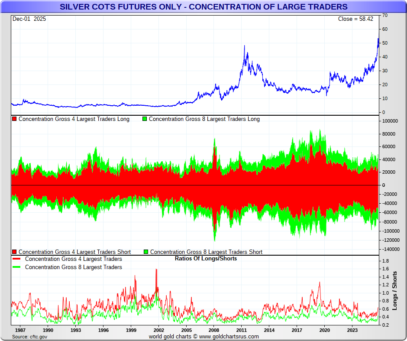The height and width of the screenshot is (341, 407).
Task: Click the 'Longs / Shorts' vertical axis label
Action: 395,291
